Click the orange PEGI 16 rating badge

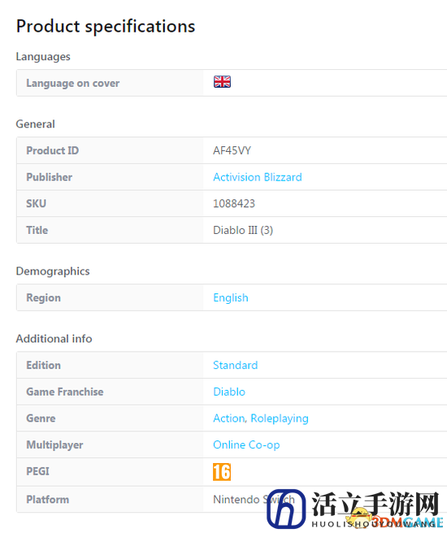[x=222, y=472]
